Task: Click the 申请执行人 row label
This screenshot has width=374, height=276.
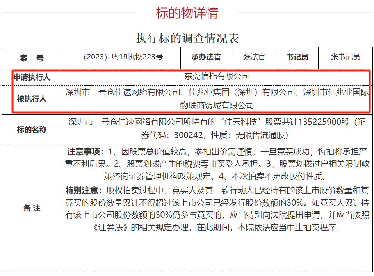Action: pyautogui.click(x=32, y=77)
